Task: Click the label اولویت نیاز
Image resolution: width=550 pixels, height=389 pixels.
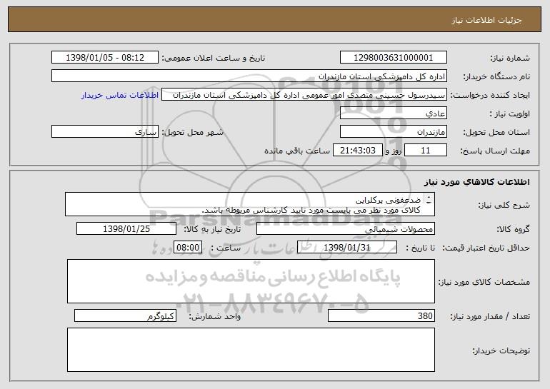Action: [510, 114]
